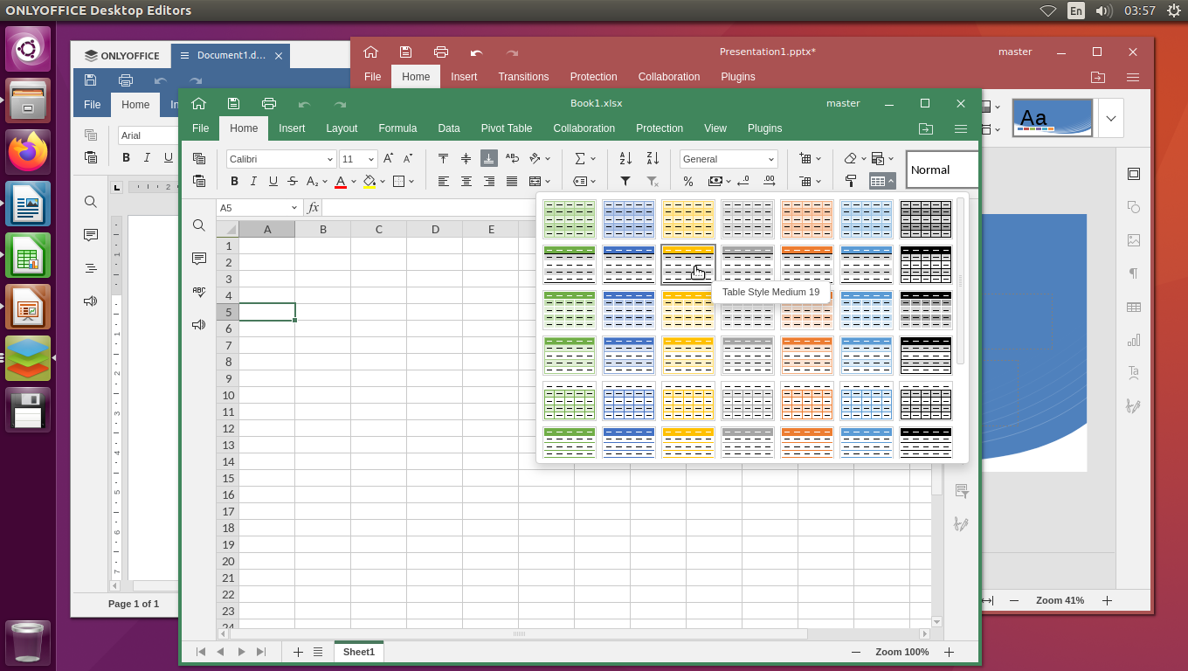
Task: Toggle left alignment in spreadsheet toolbar
Action: click(x=444, y=182)
